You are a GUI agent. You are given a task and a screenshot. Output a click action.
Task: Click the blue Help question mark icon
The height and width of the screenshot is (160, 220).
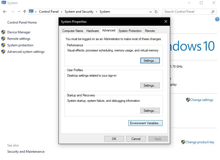[x=217, y=19]
